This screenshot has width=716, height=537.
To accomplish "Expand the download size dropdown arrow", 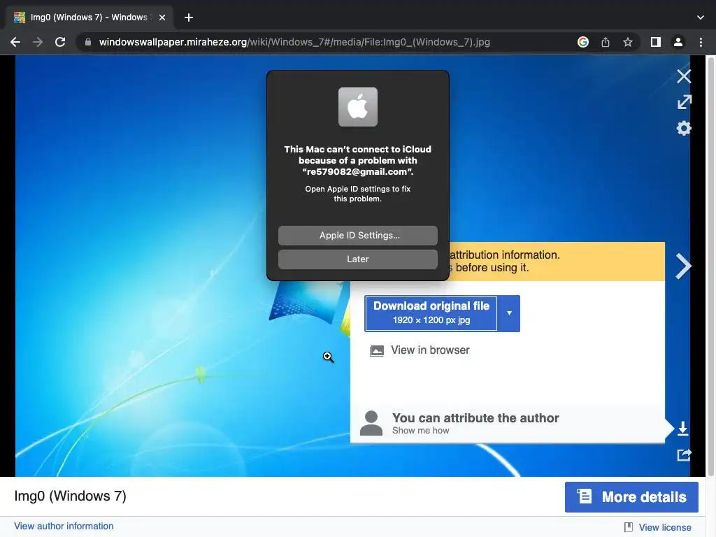I will tap(509, 313).
